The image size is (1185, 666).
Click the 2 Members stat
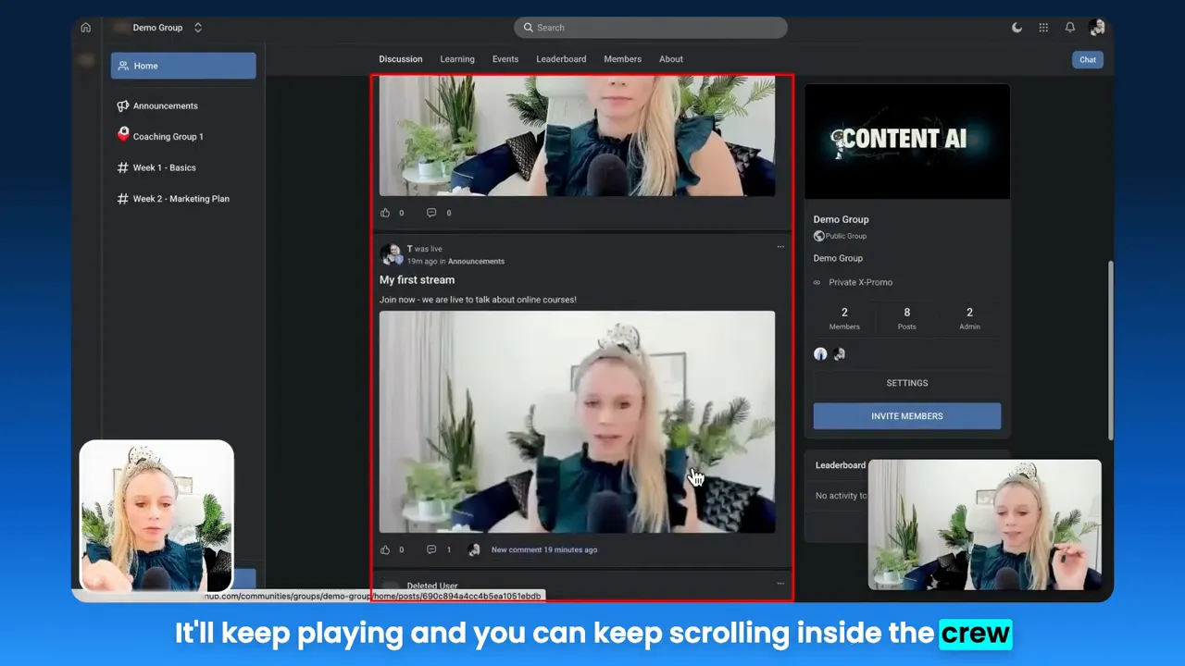click(x=844, y=318)
